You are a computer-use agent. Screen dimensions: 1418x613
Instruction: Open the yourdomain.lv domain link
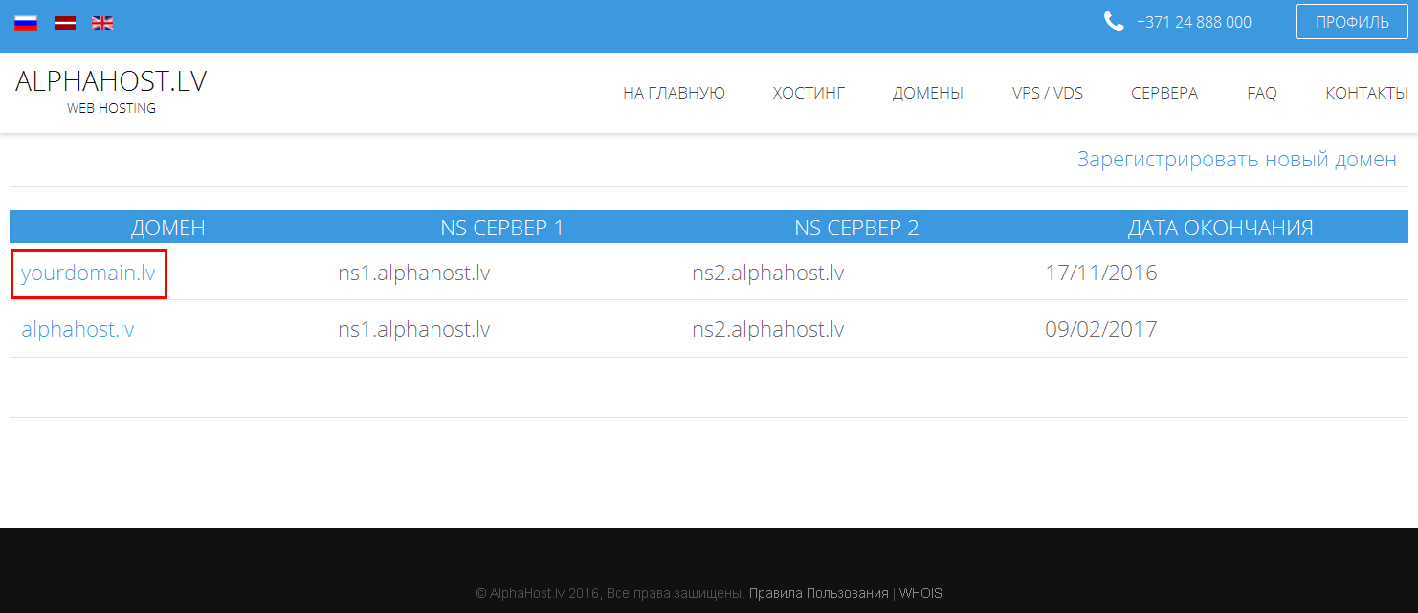(88, 274)
